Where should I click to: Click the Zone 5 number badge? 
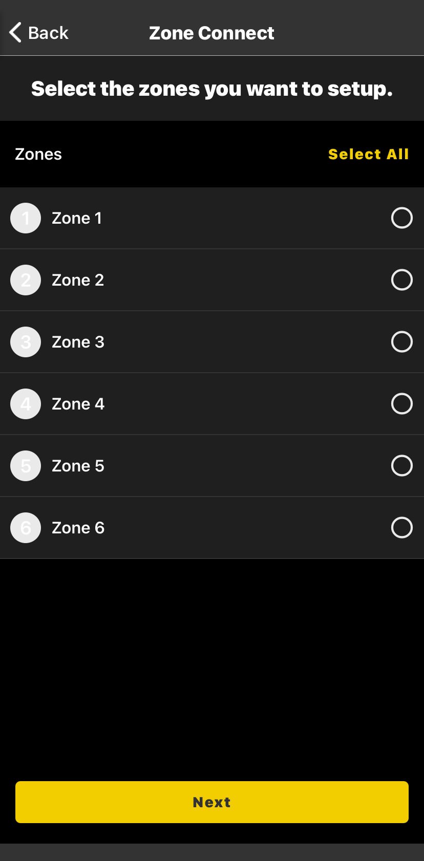[x=26, y=466]
